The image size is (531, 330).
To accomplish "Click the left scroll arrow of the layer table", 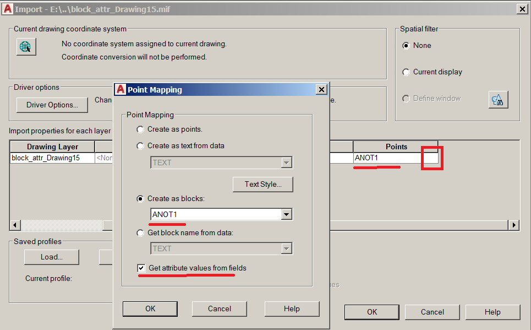I will 14,225.
